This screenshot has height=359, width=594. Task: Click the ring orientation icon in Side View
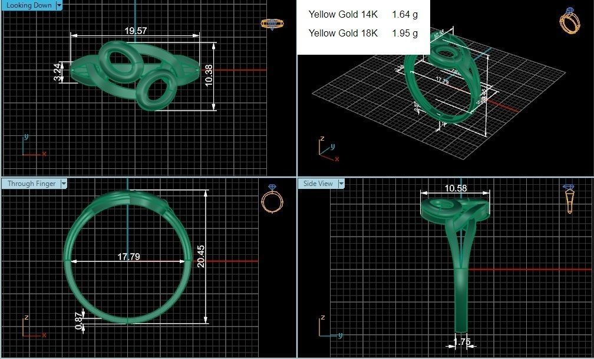[569, 198]
